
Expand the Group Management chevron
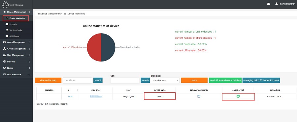[29, 49]
